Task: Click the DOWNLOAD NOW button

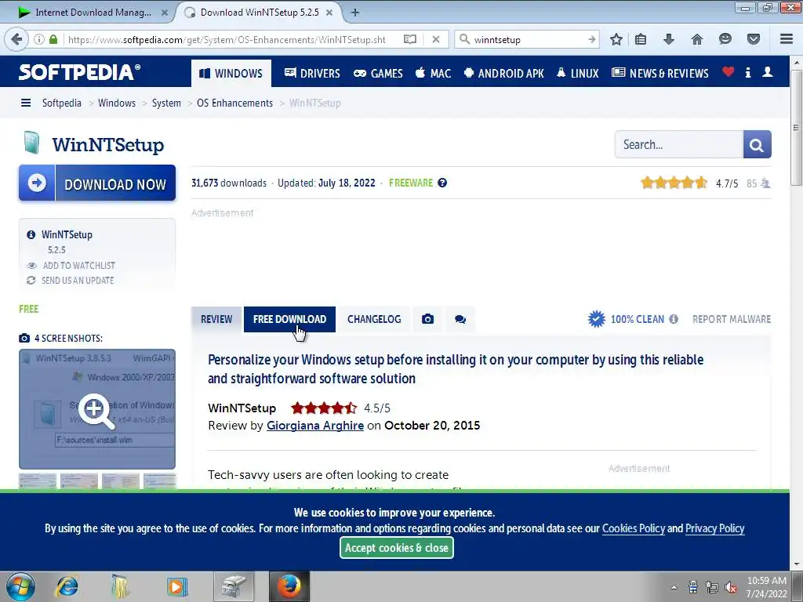Action: (97, 183)
